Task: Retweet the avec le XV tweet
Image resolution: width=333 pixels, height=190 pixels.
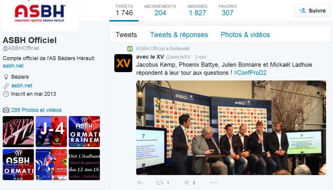Action: [159, 182]
